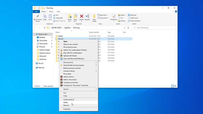Viewport: 203px width, 114px height.
Task: Open Quick Access Toolbar customize arrow
Action: tap(44, 8)
